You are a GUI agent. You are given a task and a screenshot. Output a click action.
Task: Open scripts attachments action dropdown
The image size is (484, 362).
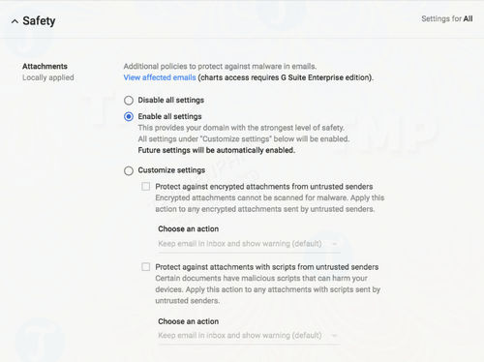(x=248, y=336)
